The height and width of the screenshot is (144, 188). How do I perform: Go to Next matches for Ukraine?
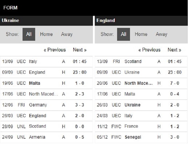pos(80,50)
